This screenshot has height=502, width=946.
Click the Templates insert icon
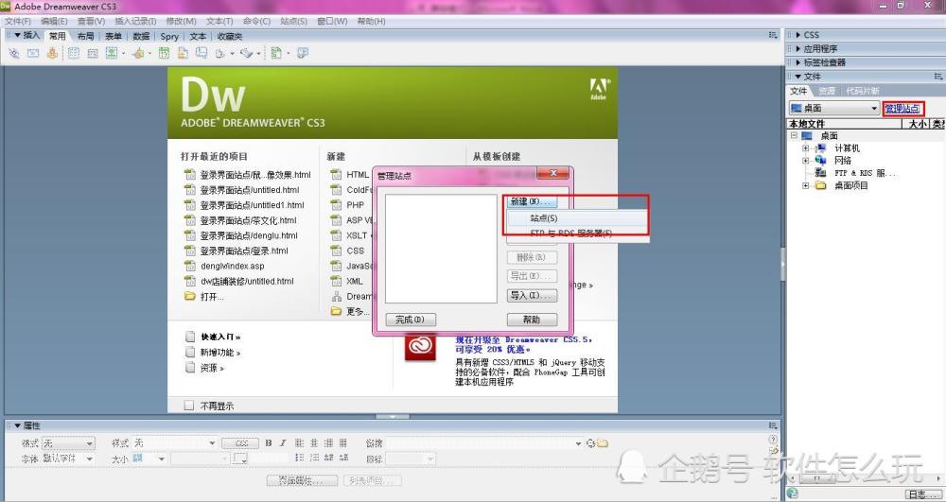pyautogui.click(x=275, y=54)
